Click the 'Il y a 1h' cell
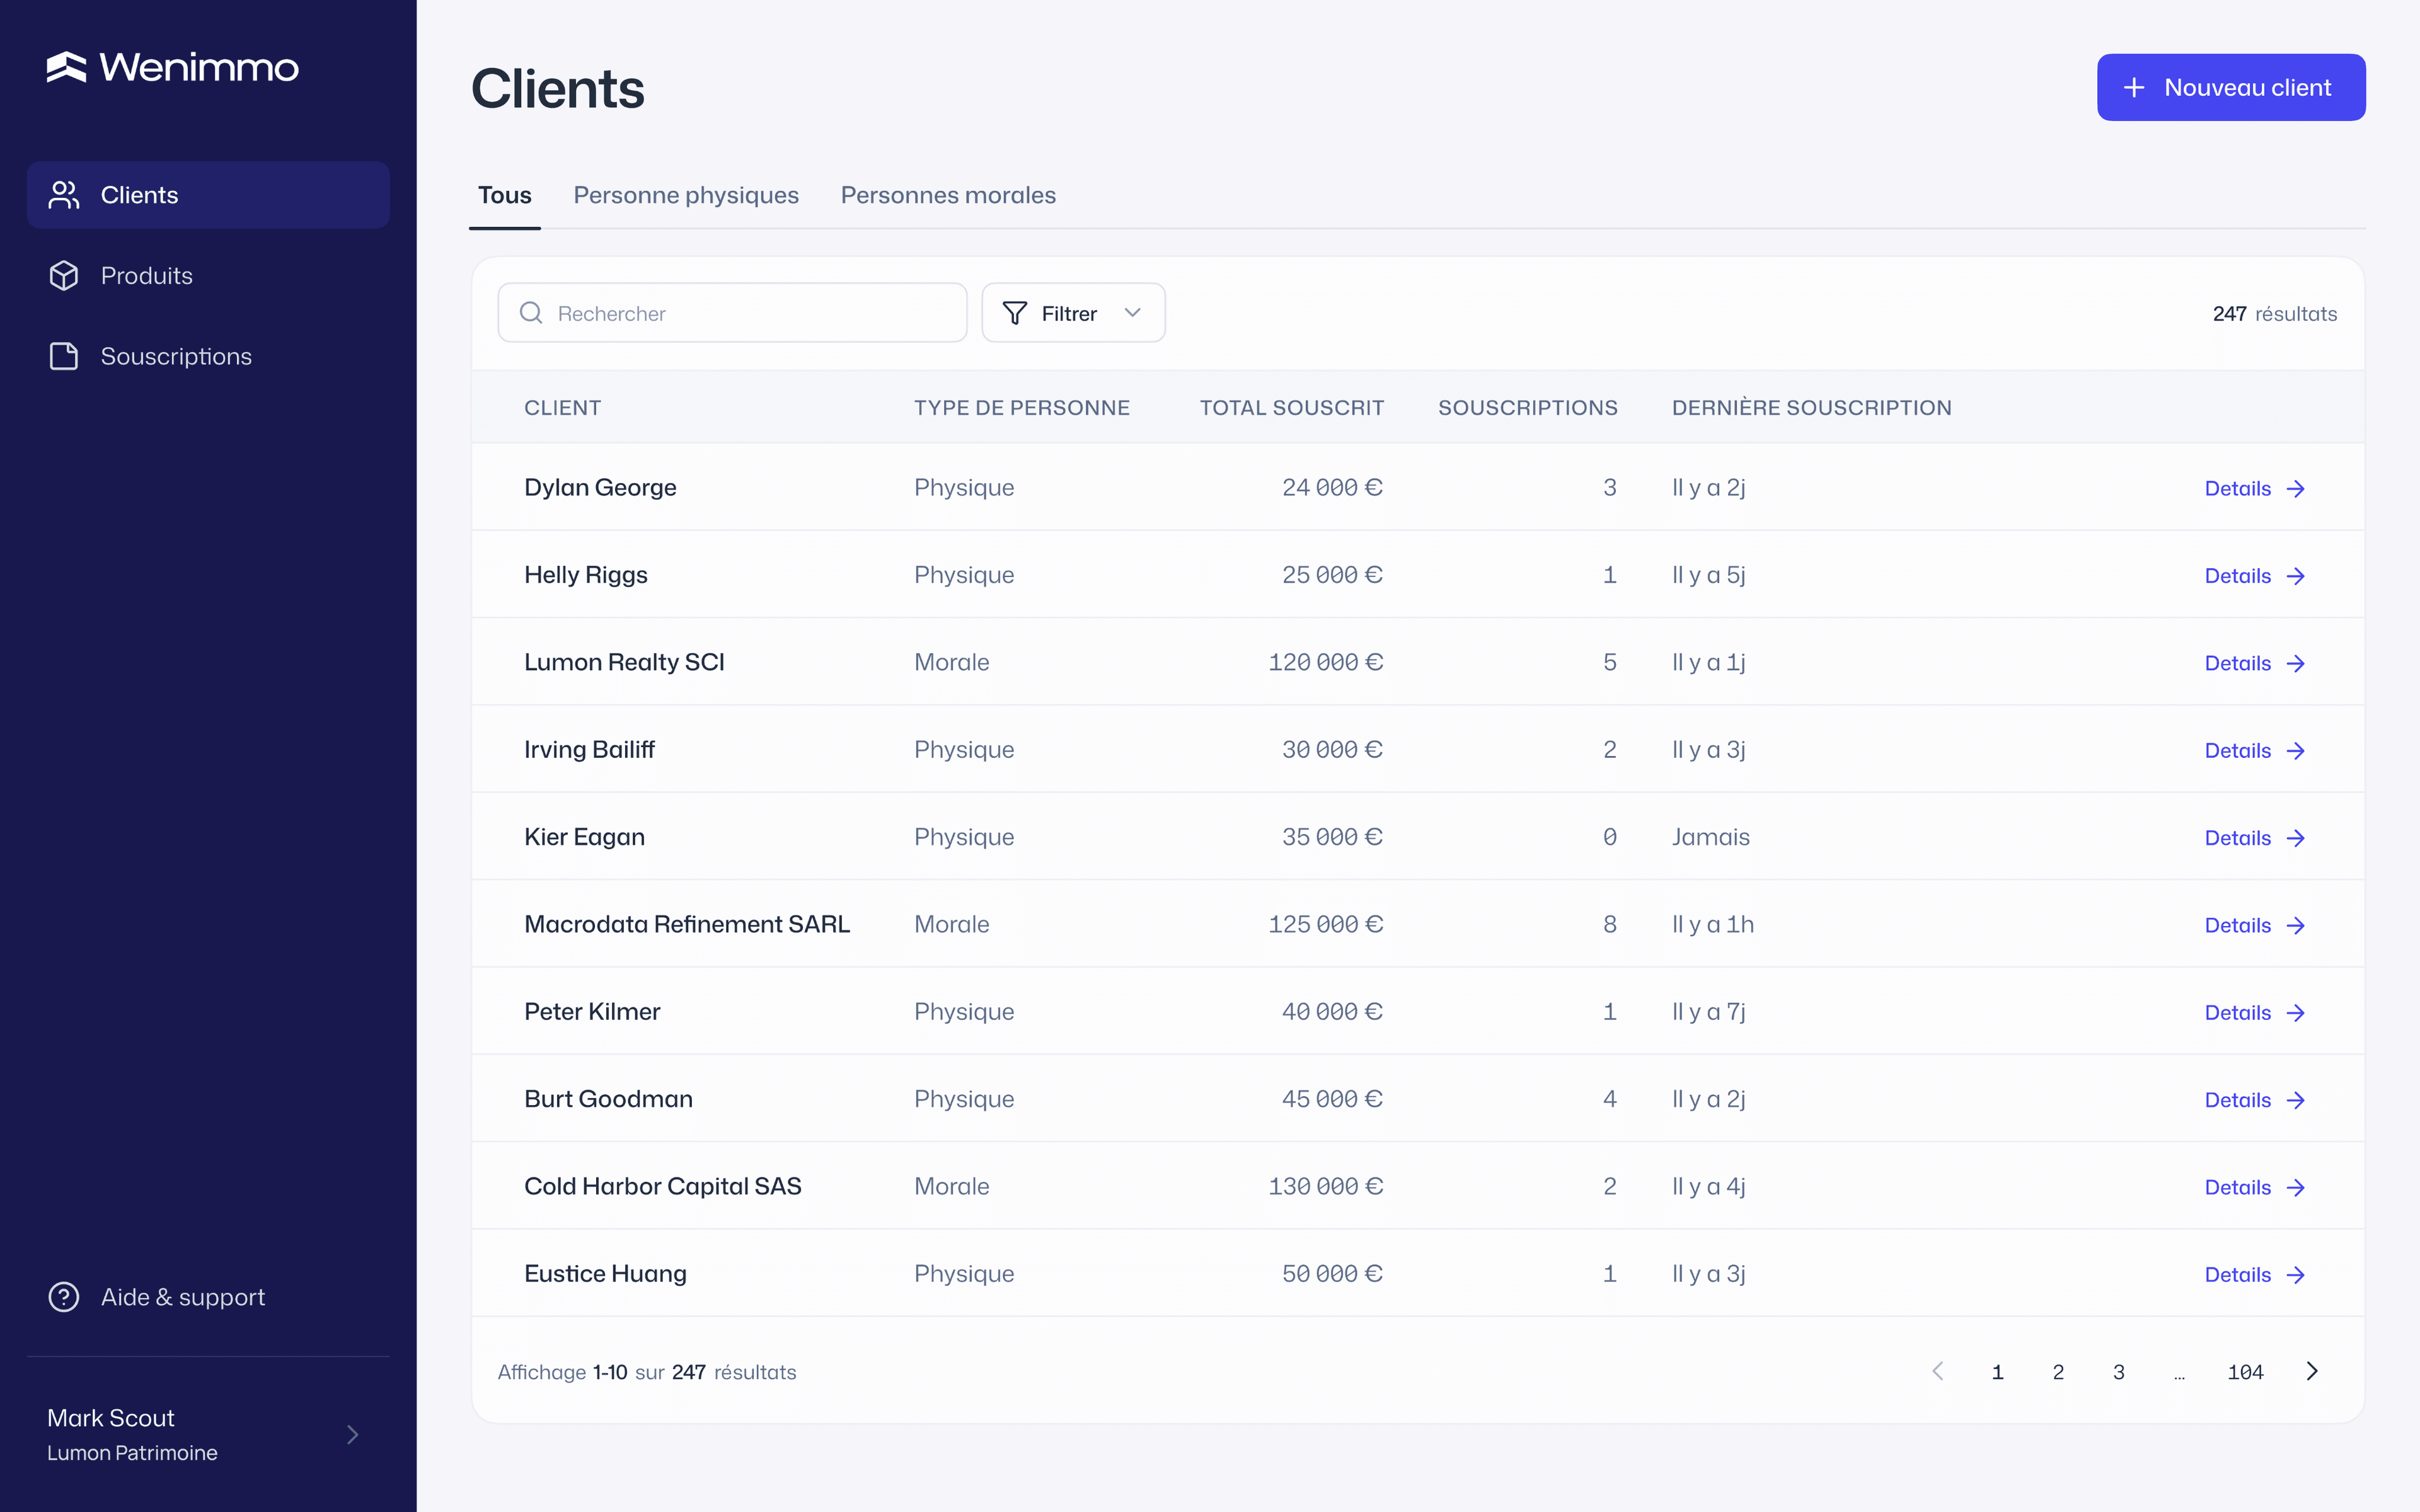Viewport: 2420px width, 1512px height. (x=1713, y=924)
